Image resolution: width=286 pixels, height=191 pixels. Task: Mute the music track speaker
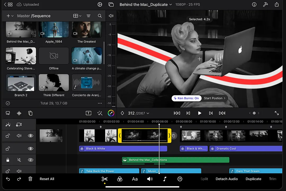[x=19, y=171]
